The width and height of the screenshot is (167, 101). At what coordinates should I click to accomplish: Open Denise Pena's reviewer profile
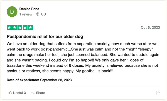click(x=29, y=9)
